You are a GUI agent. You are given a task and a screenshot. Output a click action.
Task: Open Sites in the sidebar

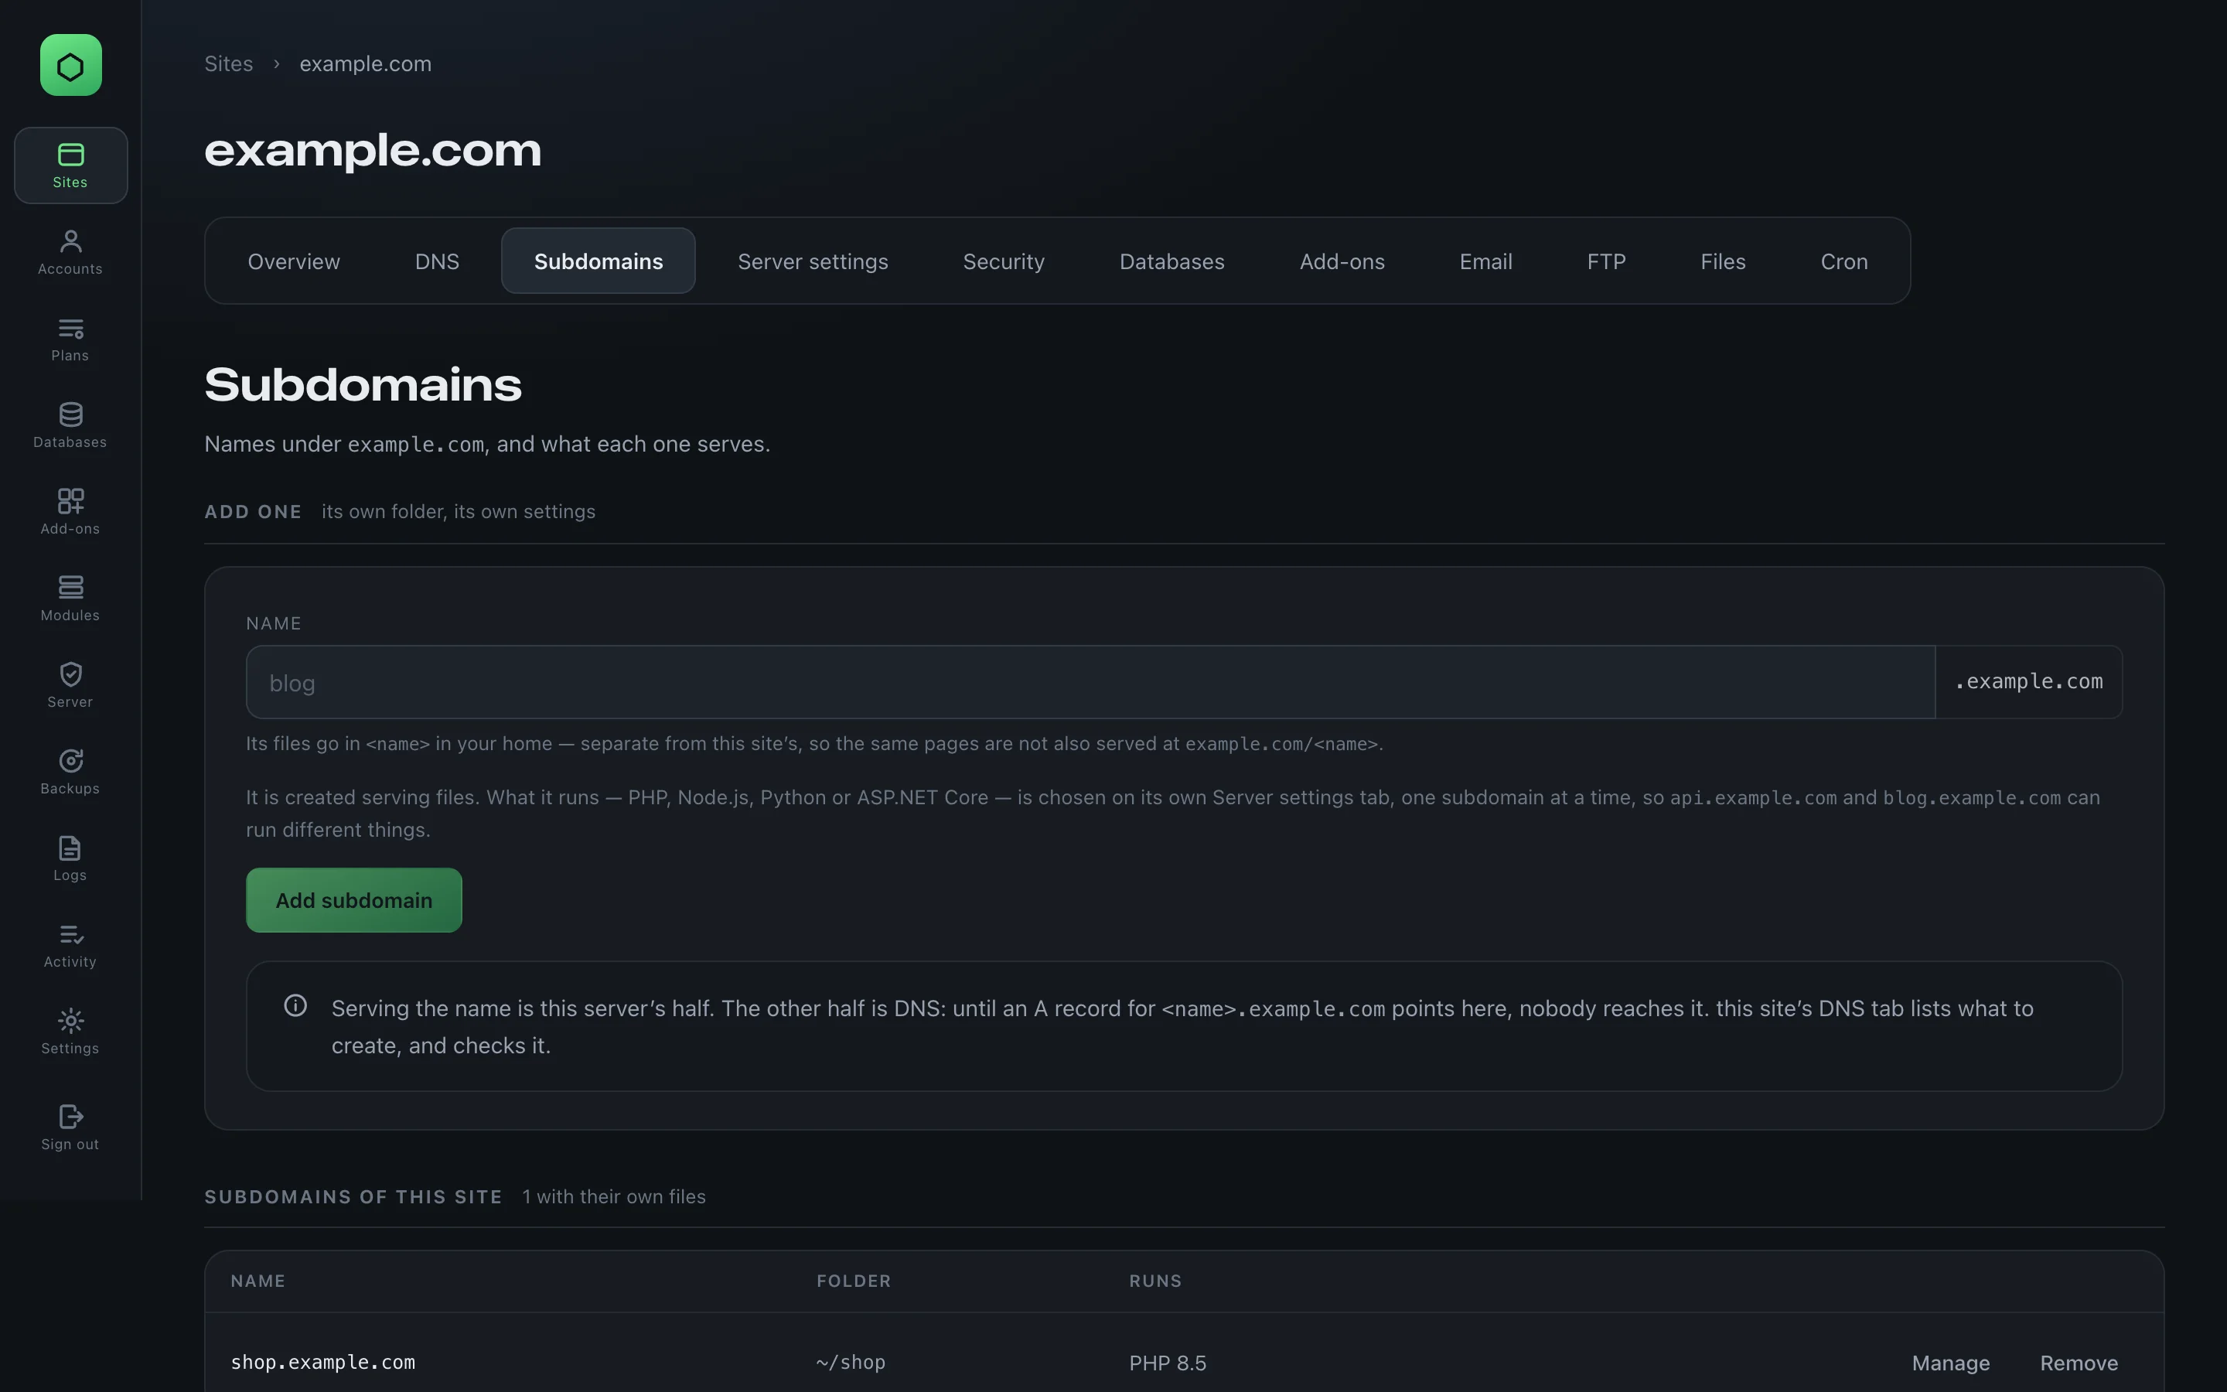pos(71,165)
